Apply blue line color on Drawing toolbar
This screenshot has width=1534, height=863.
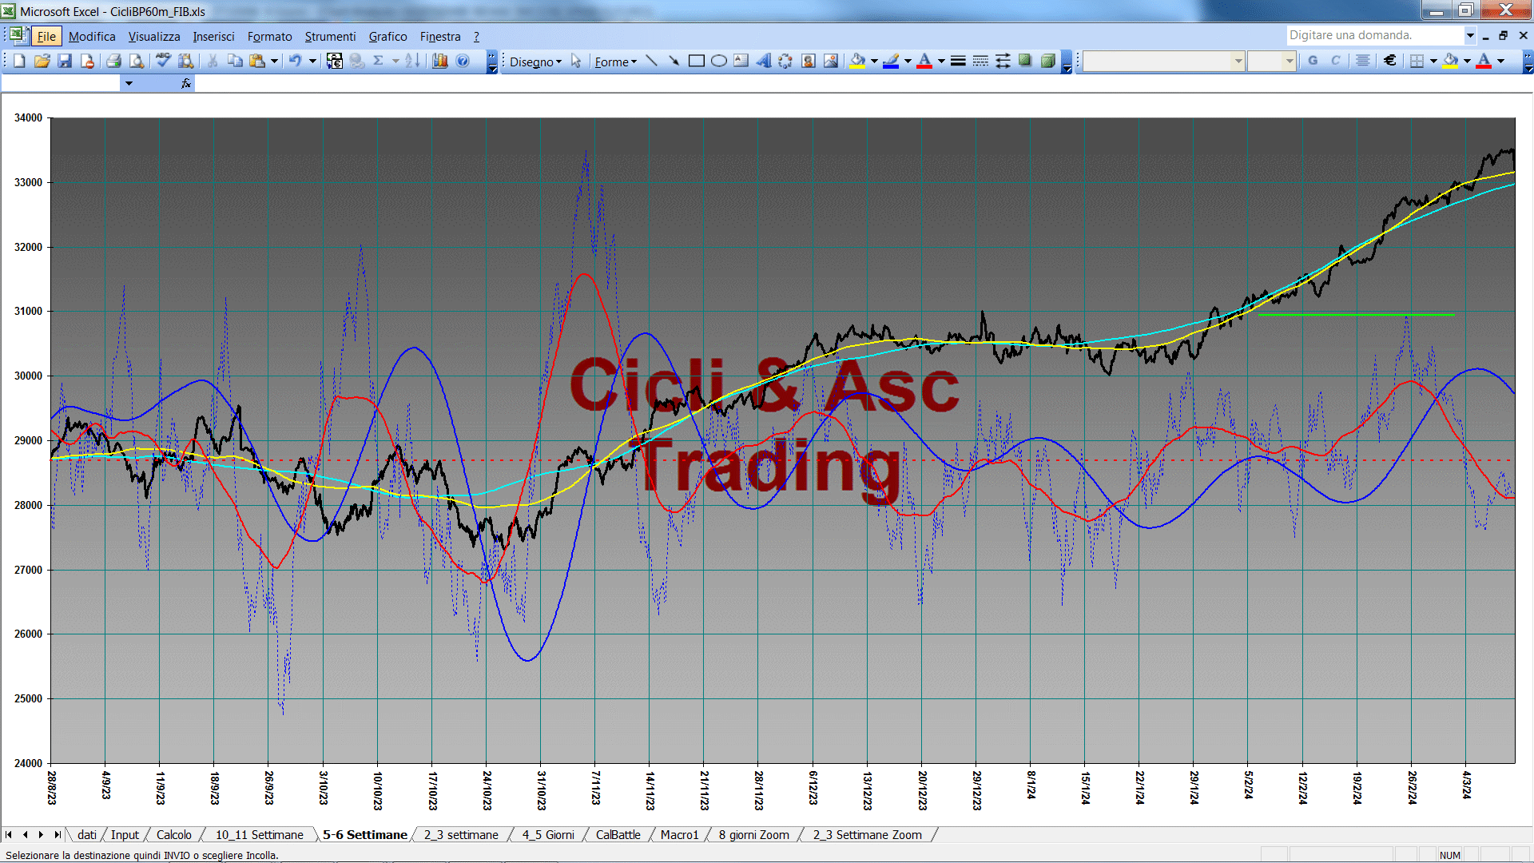[892, 61]
